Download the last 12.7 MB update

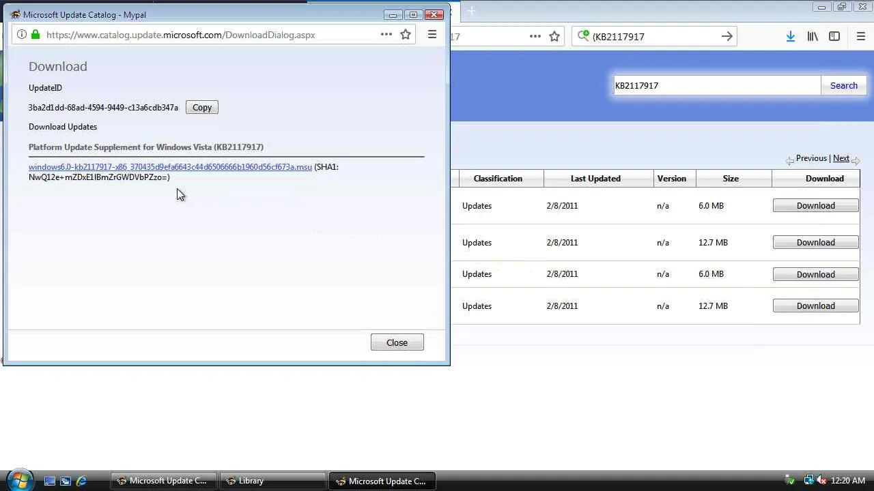816,306
